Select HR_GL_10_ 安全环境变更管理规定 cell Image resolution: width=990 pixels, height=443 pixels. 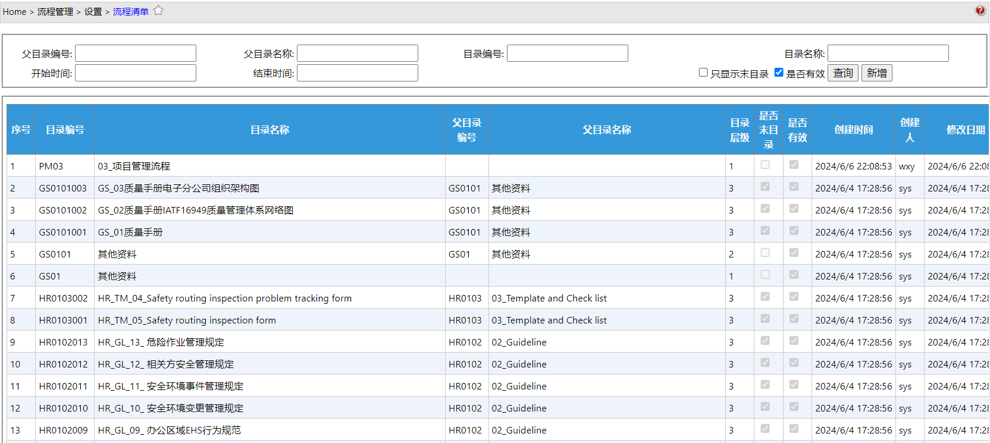270,408
